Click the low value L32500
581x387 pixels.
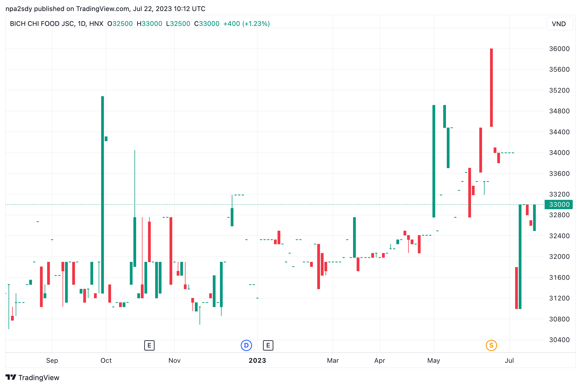[x=178, y=24]
